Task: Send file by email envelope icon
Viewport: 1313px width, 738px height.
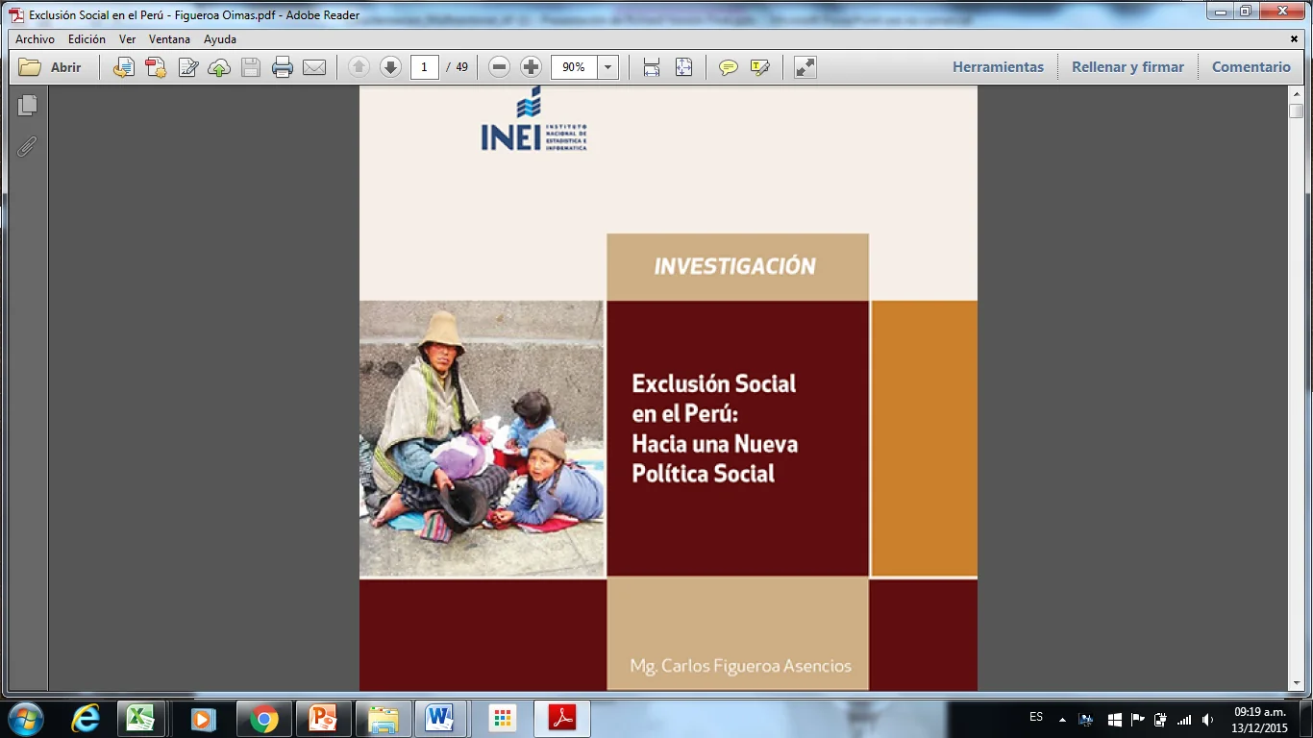Action: click(314, 67)
